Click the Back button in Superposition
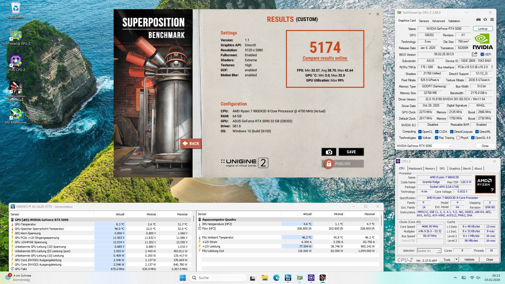 point(191,144)
